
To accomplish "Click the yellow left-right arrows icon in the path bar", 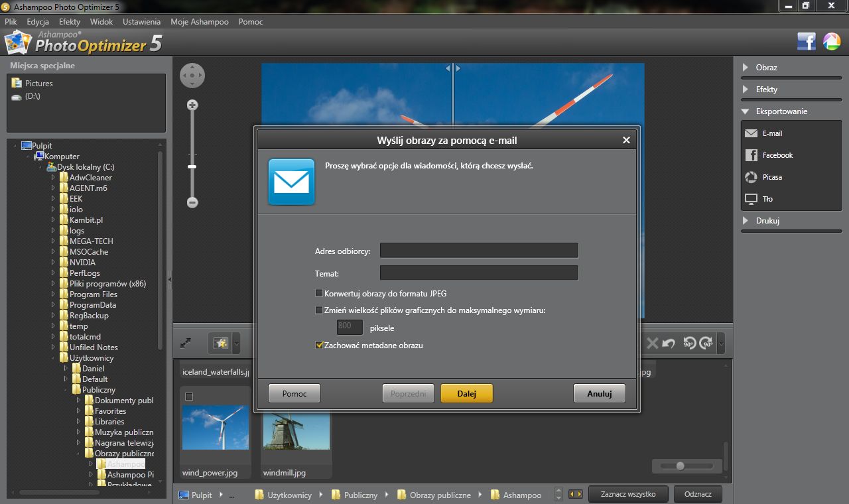I will point(576,495).
